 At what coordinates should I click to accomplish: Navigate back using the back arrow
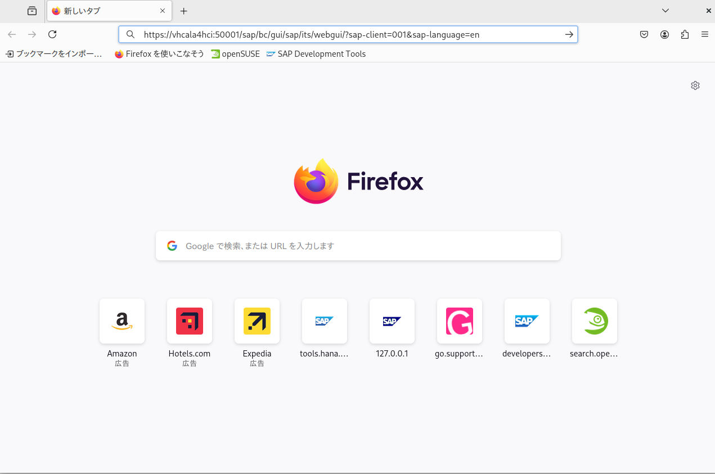tap(12, 34)
